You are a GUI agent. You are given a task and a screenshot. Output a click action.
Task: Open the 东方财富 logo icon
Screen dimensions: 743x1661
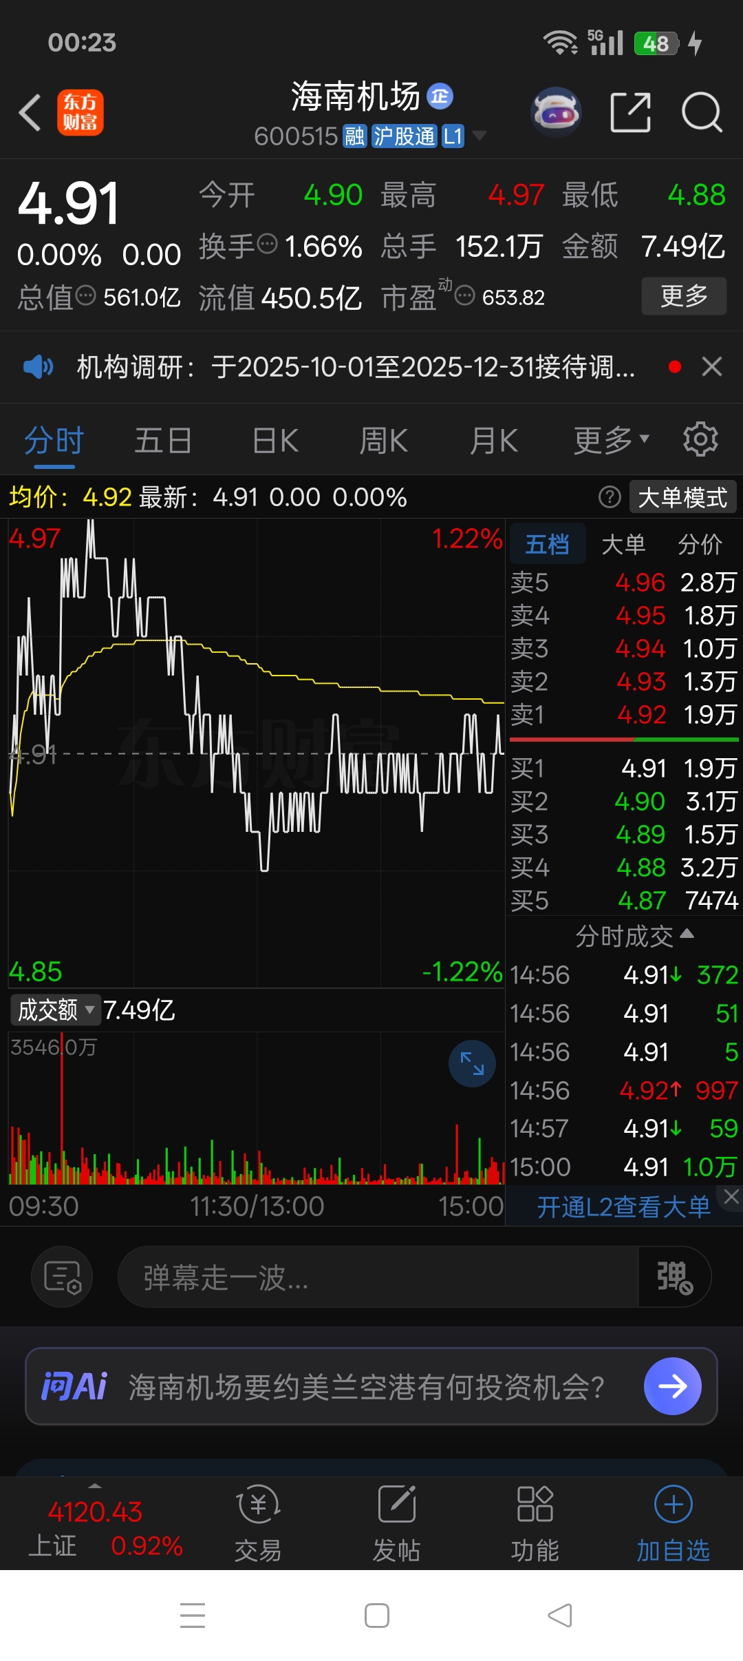(80, 112)
